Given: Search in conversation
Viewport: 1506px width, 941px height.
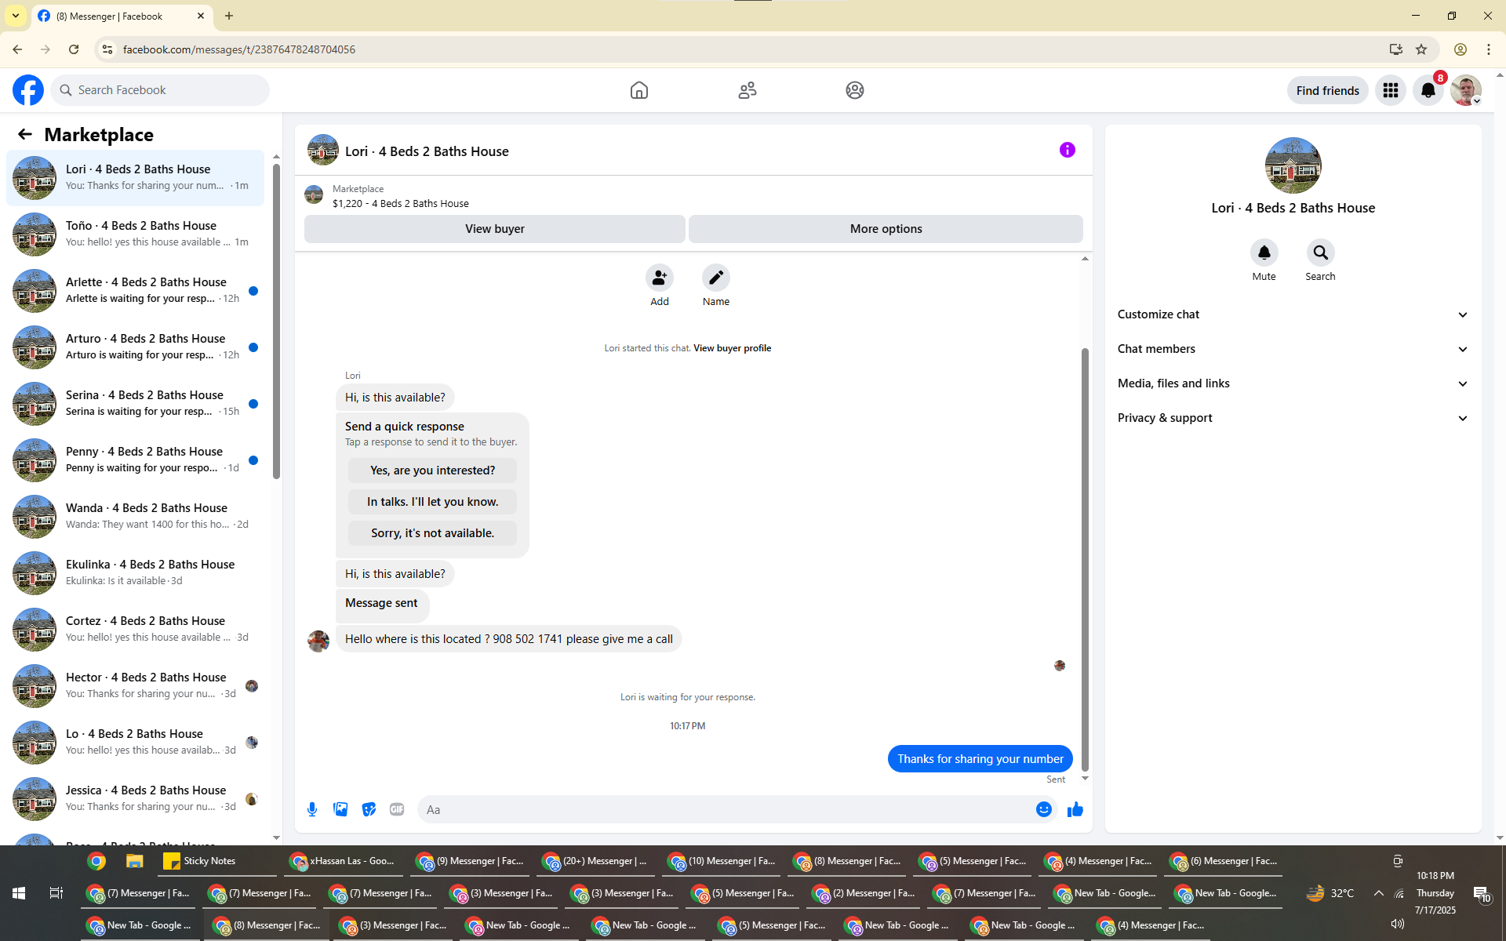Looking at the screenshot, I should tap(1321, 253).
